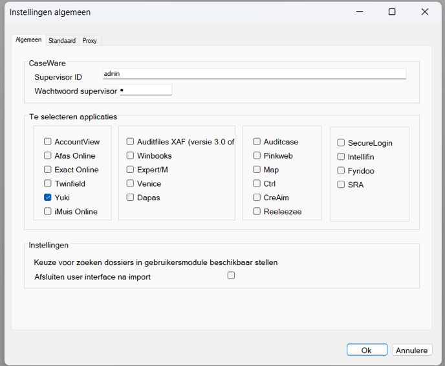The image size is (445, 366).
Task: Check the SRA option
Action: point(341,185)
